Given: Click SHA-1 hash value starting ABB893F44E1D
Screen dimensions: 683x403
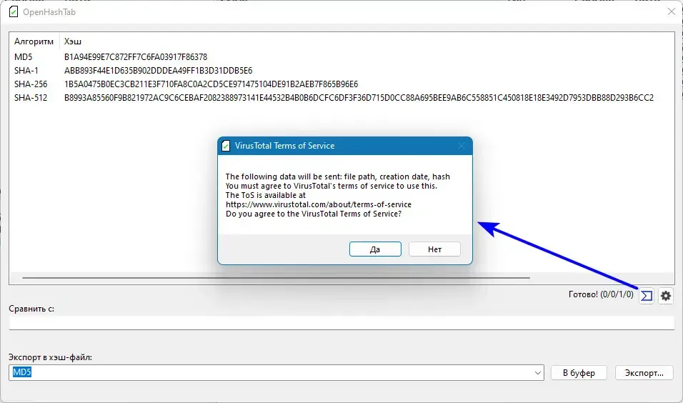Looking at the screenshot, I should pyautogui.click(x=158, y=71).
